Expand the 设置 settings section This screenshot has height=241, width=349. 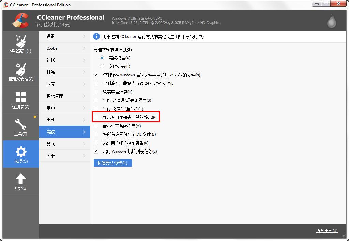tap(64, 36)
